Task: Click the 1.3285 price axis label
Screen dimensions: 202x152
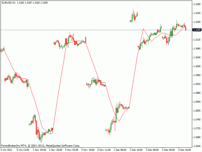Action: click(x=197, y=4)
